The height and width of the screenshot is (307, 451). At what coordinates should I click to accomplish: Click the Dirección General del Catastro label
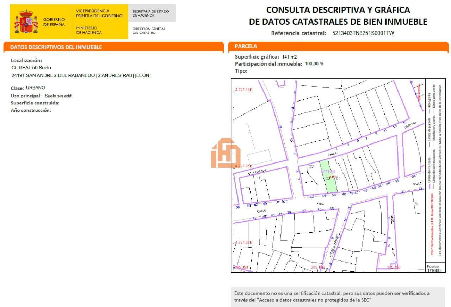(149, 30)
